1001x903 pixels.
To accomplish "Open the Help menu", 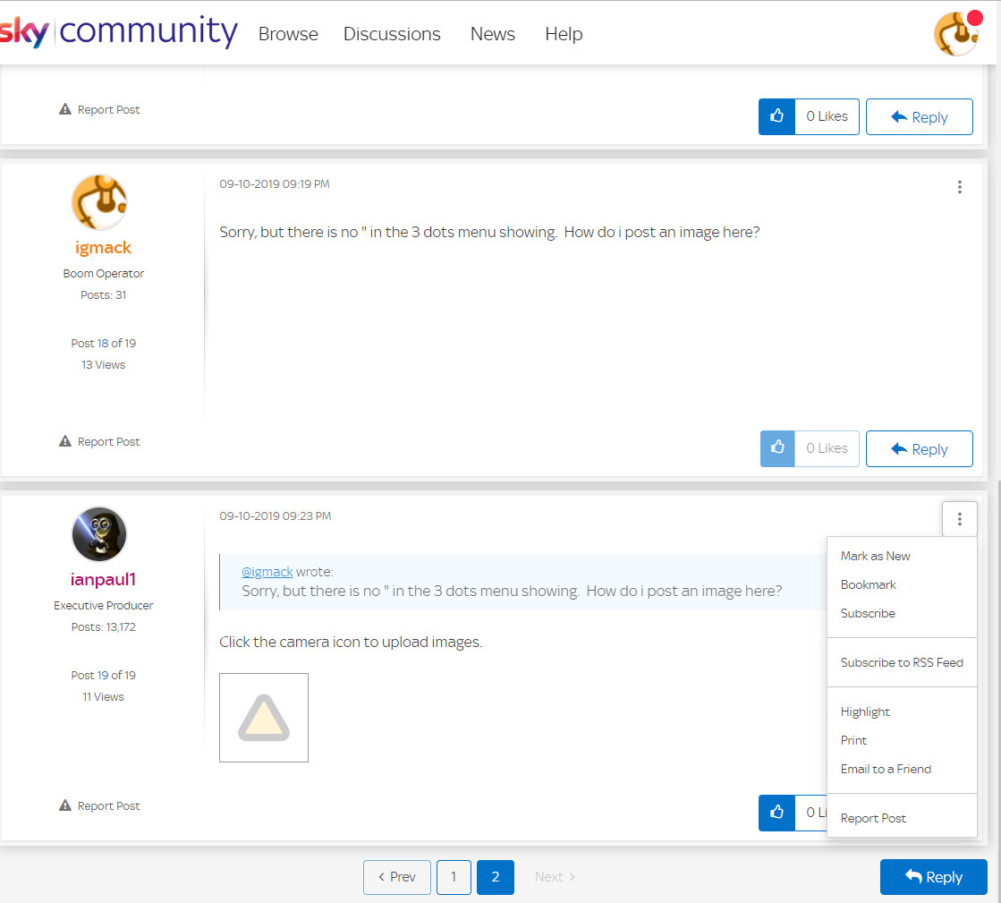I will coord(564,34).
